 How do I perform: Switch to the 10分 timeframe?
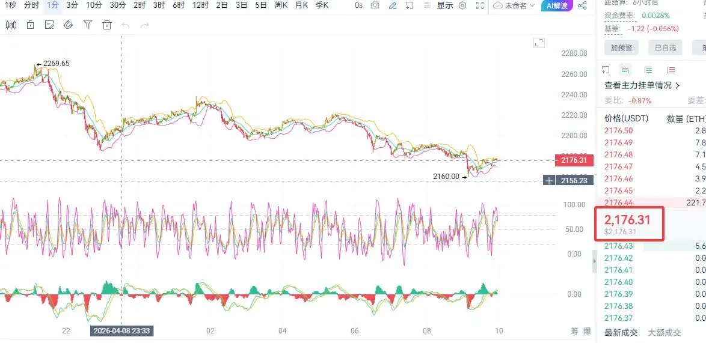(x=94, y=5)
